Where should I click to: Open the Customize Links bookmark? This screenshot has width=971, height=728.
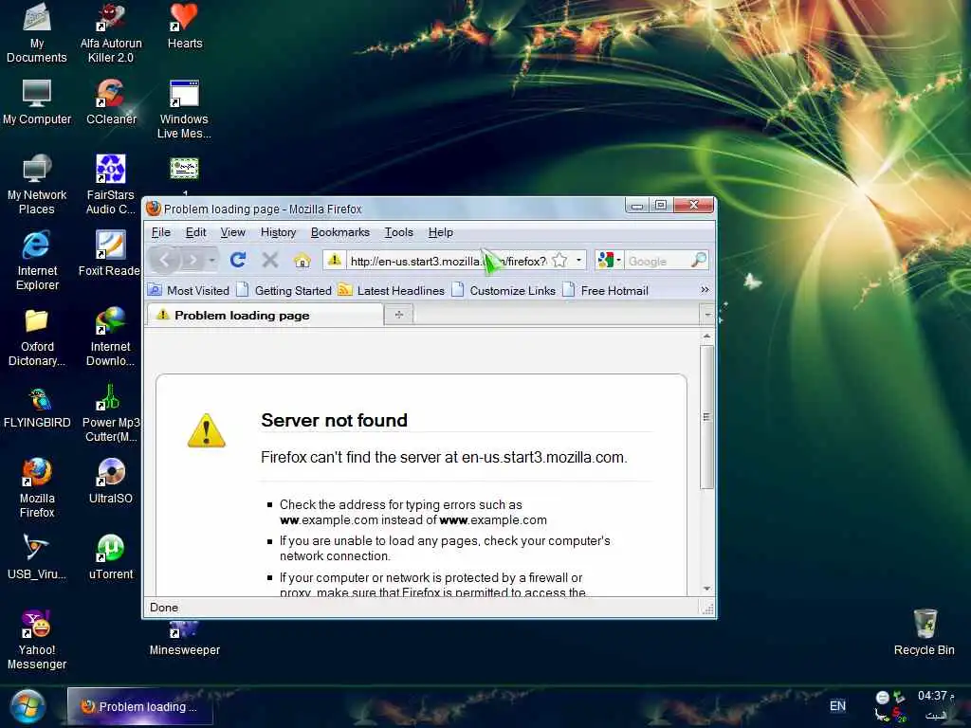coord(504,290)
